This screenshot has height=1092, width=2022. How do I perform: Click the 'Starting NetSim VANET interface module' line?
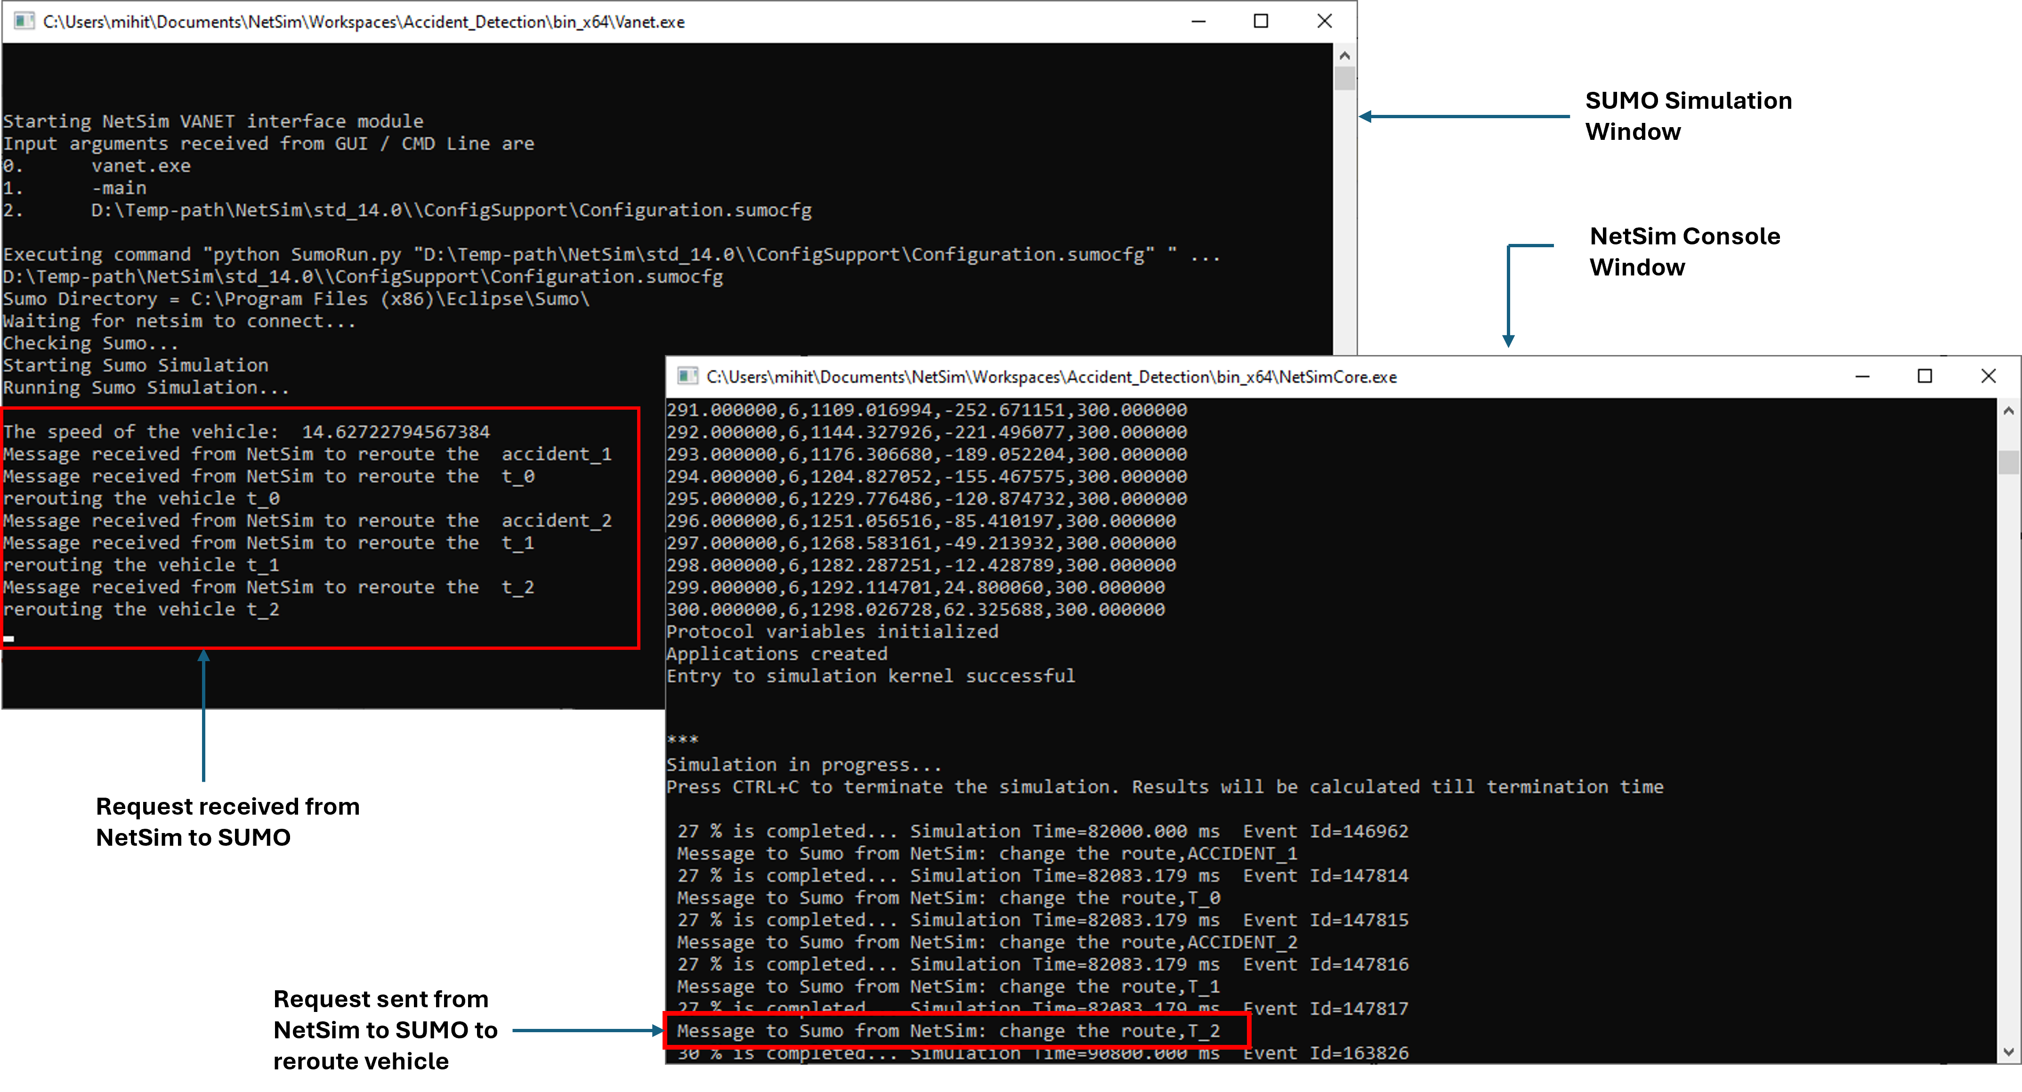click(213, 121)
